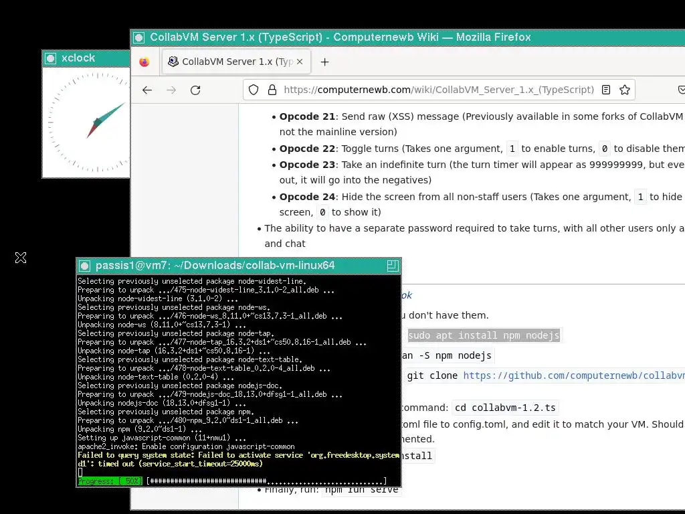Click the yellow 'Failed to query system state' line
Viewport: 685px width, 514px height.
click(238, 459)
